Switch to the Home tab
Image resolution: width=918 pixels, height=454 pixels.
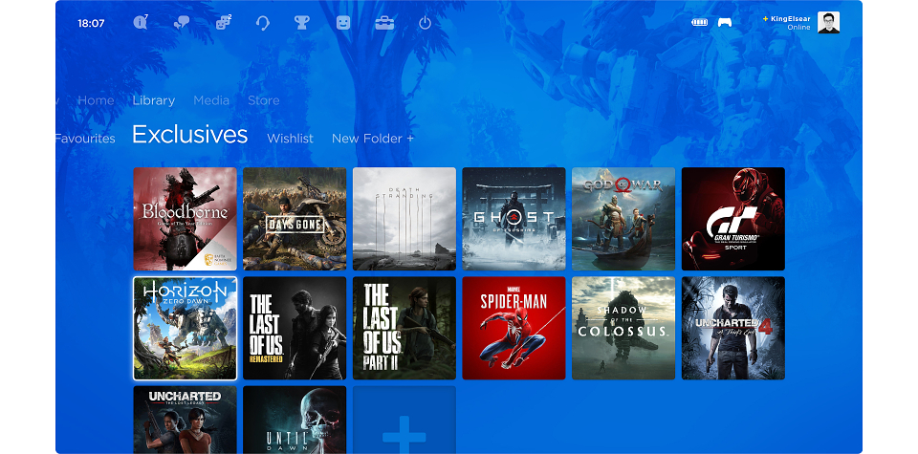click(96, 100)
